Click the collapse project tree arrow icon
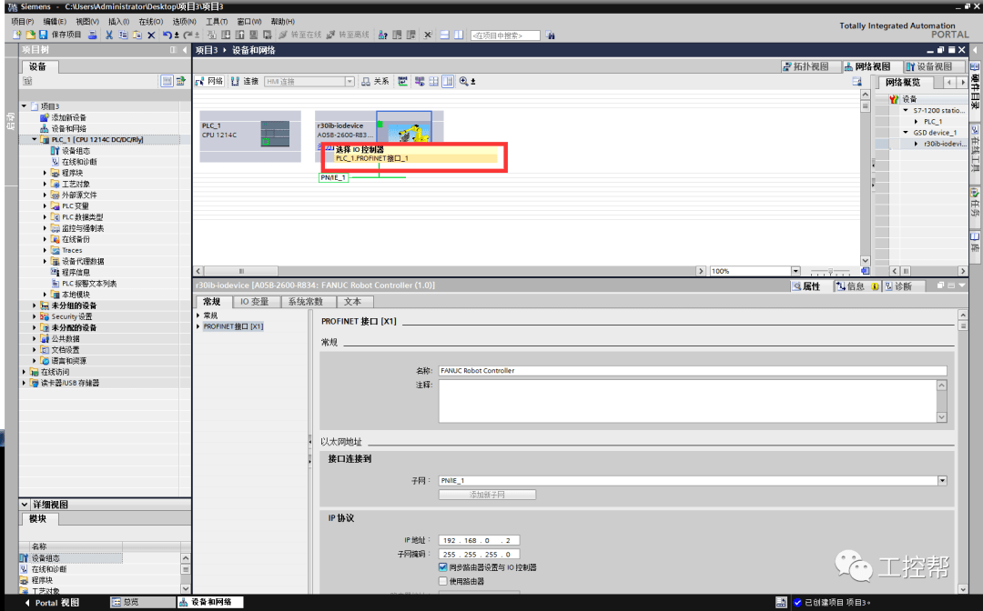This screenshot has width=983, height=611. [184, 49]
